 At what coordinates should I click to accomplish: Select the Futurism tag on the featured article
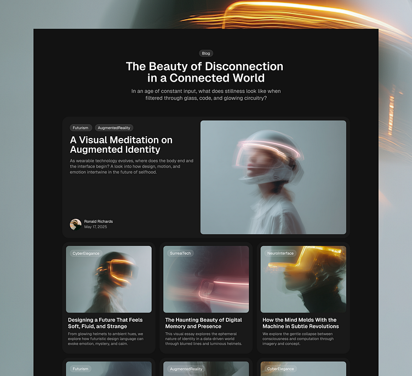click(81, 128)
